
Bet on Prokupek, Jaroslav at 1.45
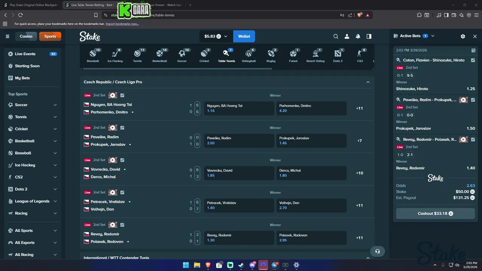point(311,141)
